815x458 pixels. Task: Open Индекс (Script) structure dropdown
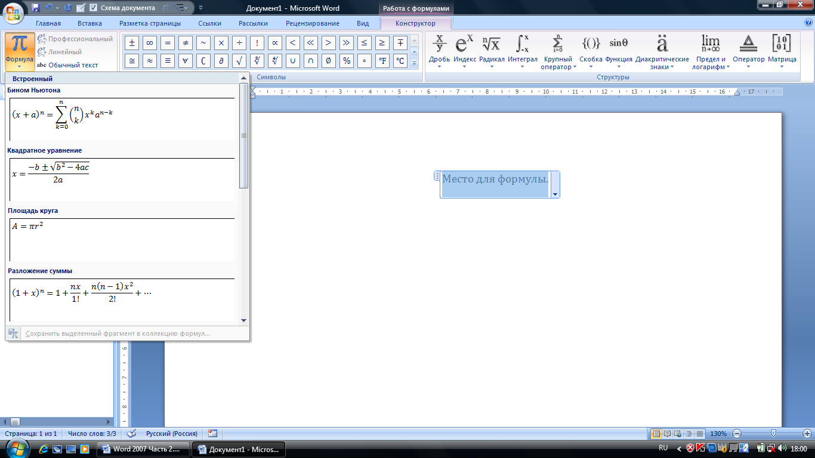click(465, 51)
